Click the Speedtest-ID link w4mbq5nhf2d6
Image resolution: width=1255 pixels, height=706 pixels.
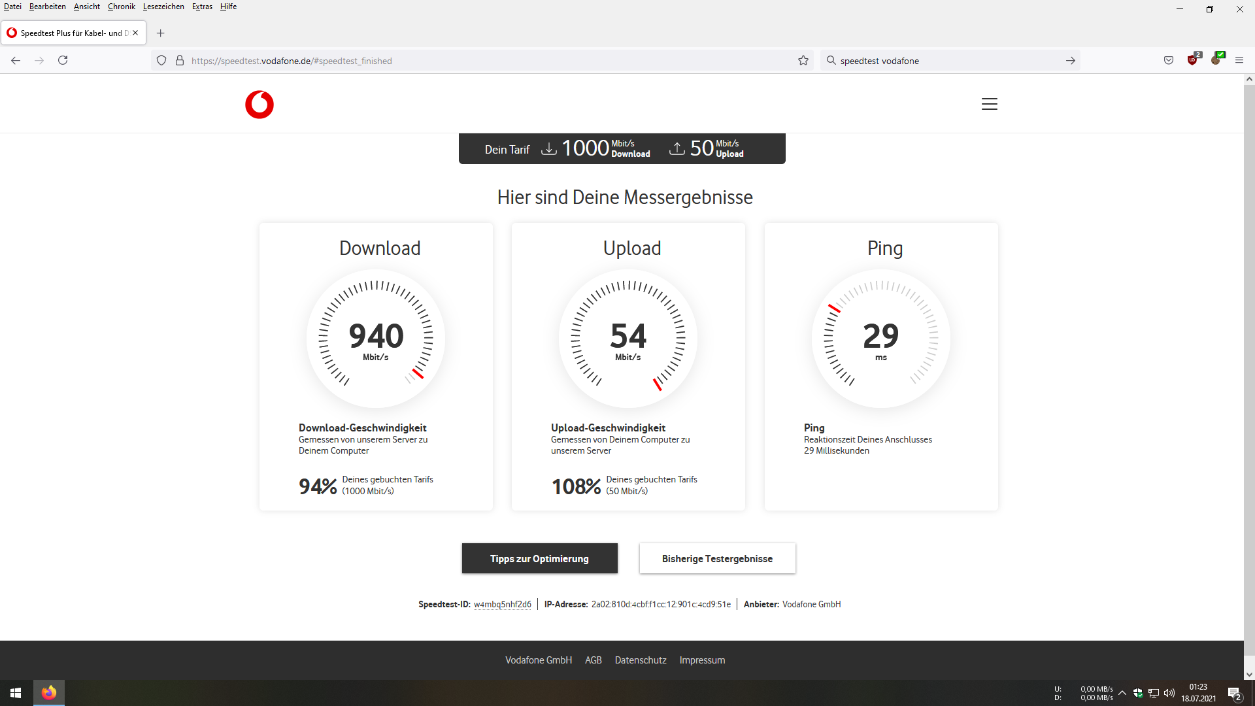point(502,604)
